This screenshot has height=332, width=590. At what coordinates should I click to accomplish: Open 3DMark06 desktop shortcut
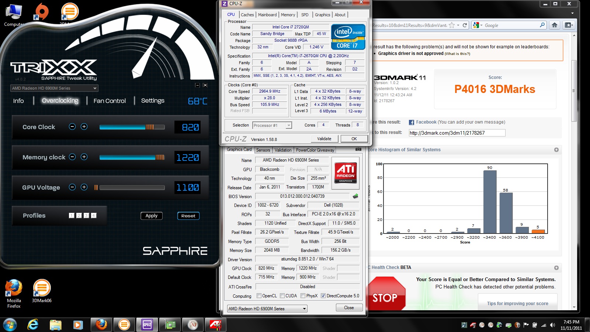pos(42,291)
